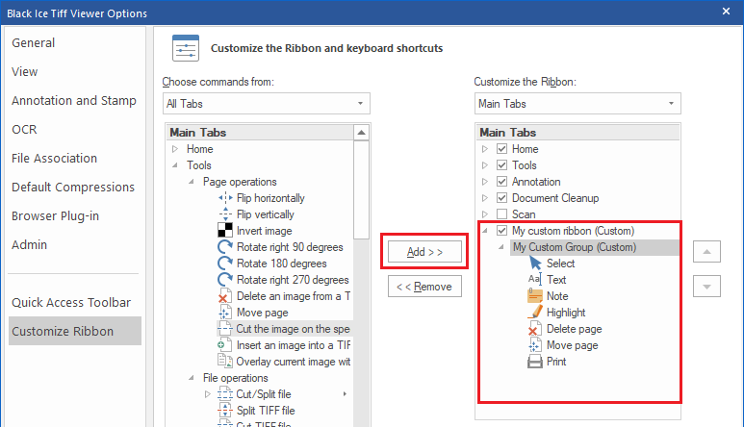This screenshot has width=744, height=427.
Task: Open the Choose commands from dropdown
Action: click(x=267, y=103)
